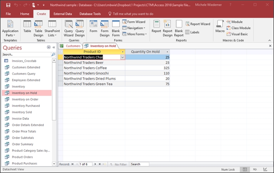The image size is (274, 173).
Task: Go to first record navigation button
Action: pyautogui.click(x=72, y=164)
